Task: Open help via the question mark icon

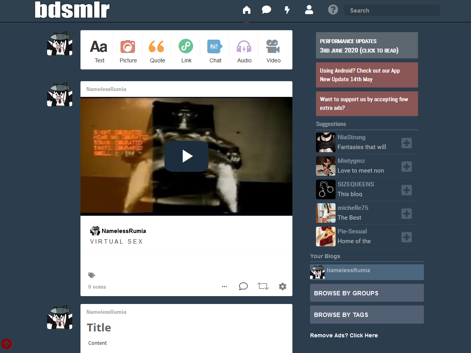Action: click(x=333, y=10)
